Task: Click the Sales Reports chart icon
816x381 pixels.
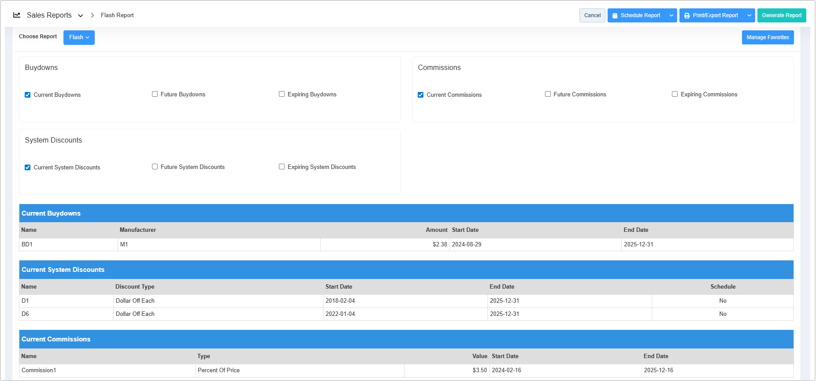Action: pyautogui.click(x=17, y=15)
